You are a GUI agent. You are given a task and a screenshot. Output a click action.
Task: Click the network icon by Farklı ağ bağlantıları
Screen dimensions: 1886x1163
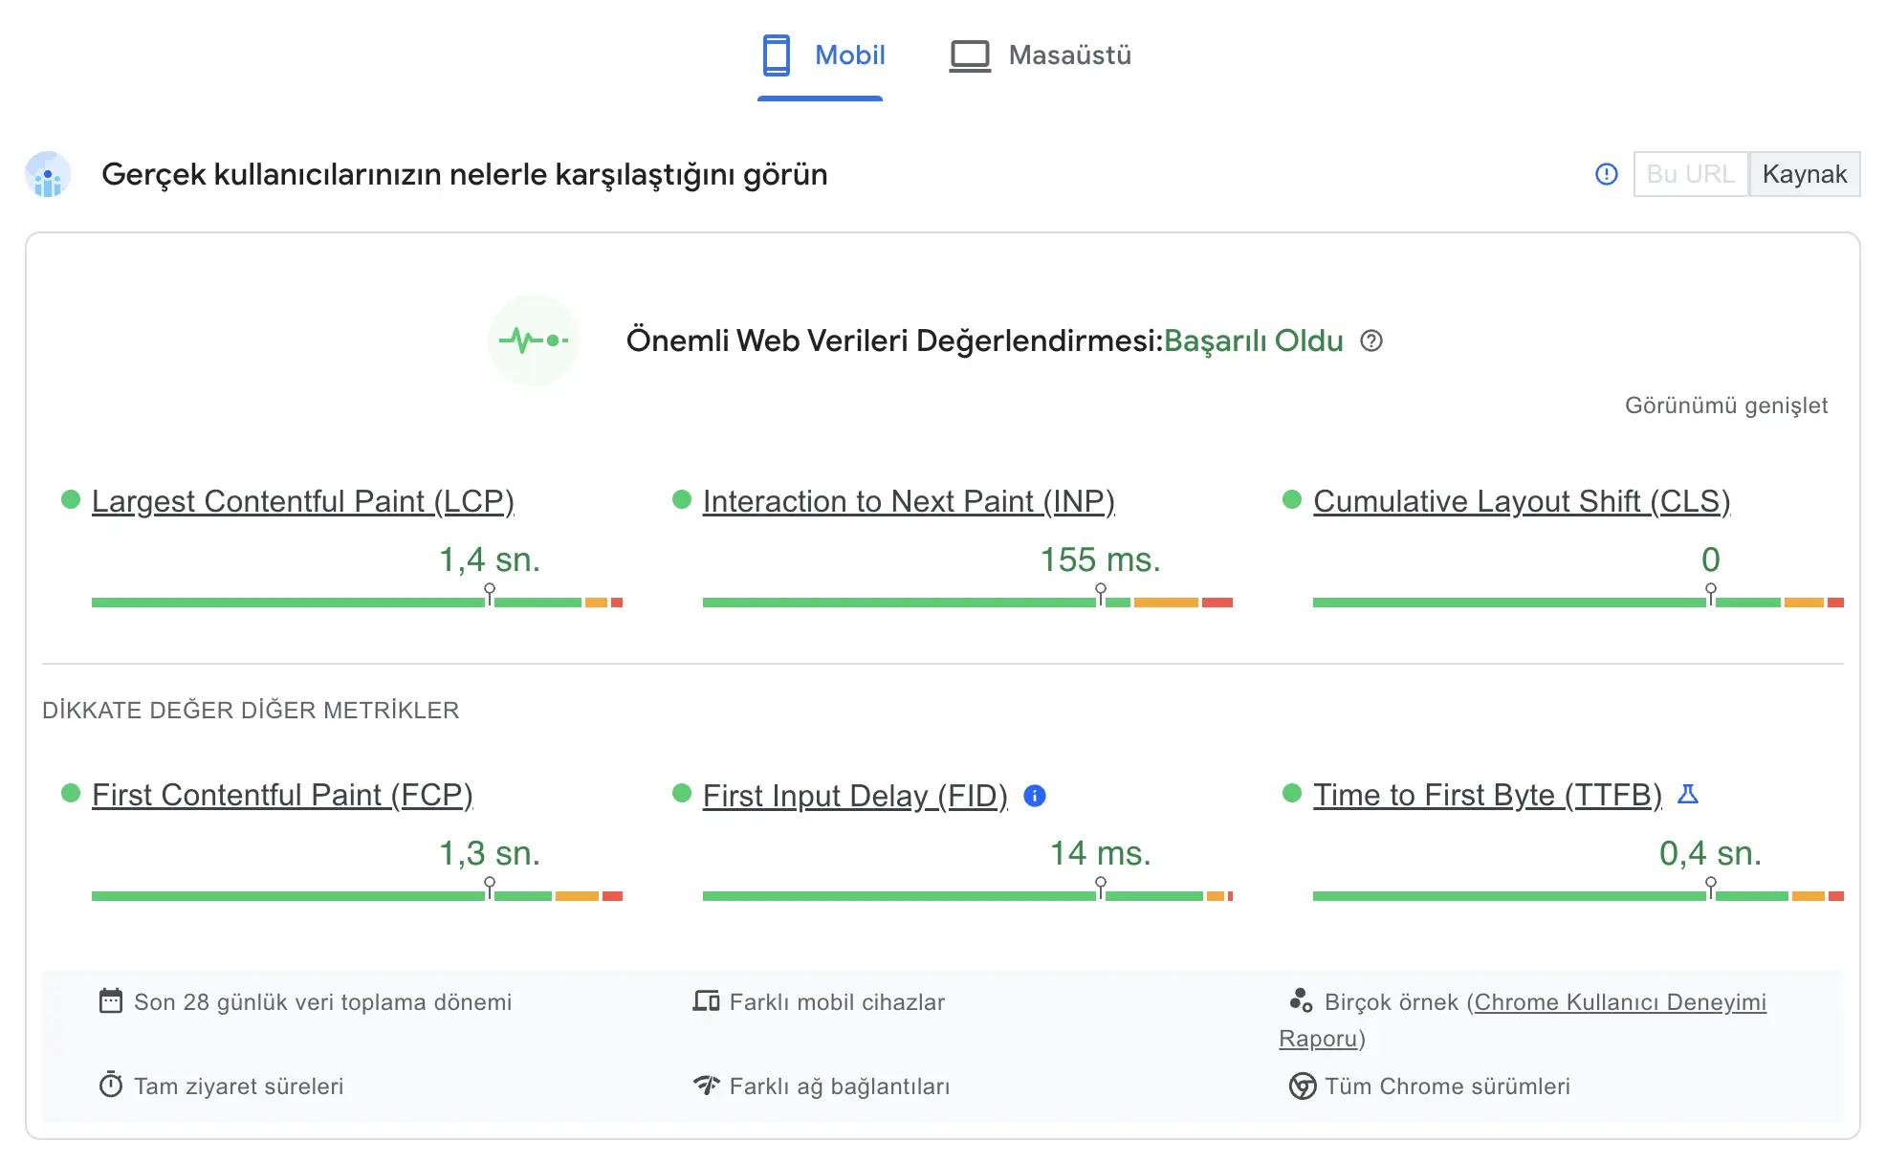(x=707, y=1086)
